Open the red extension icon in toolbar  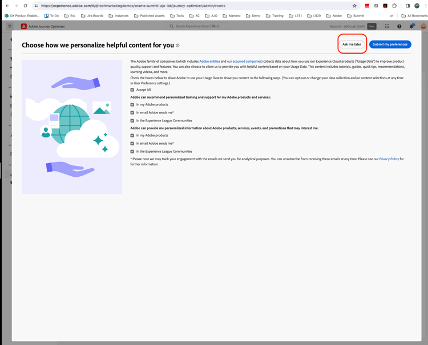click(367, 6)
